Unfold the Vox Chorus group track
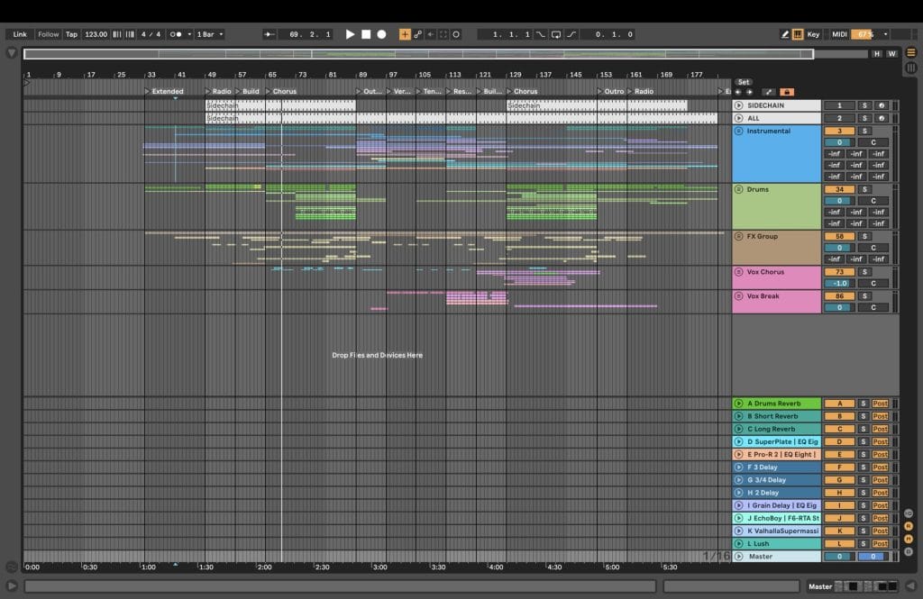Screen dimensions: 923x599 (739, 272)
